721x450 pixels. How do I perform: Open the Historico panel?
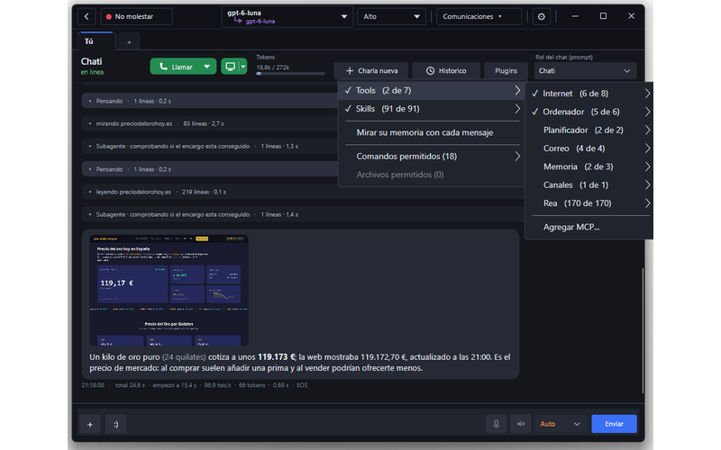(446, 71)
